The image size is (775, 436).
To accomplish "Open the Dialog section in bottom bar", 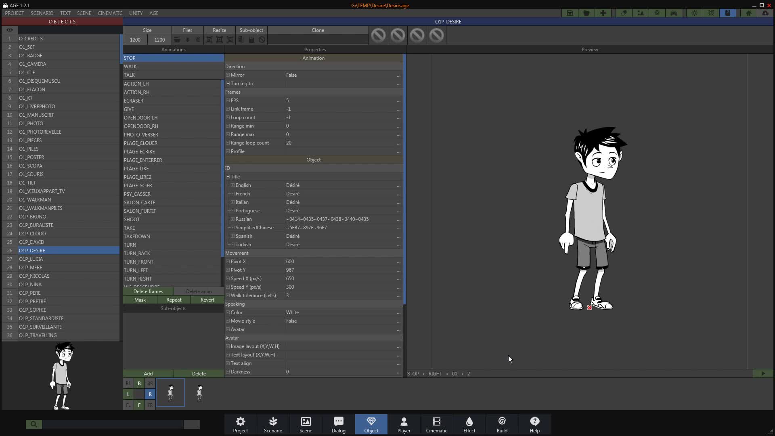I will pos(339,424).
